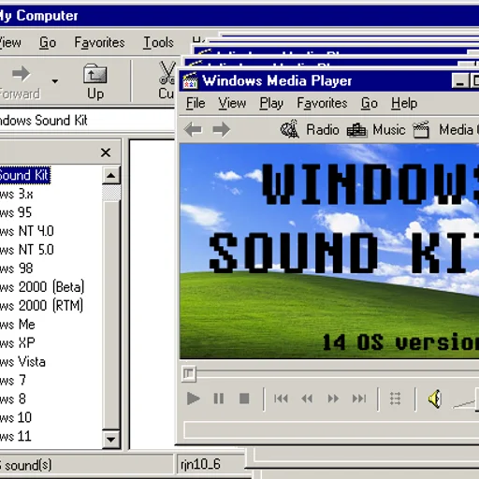The width and height of the screenshot is (479, 479).
Task: Select the Windows 2000 (RTM) folder
Action: (41, 306)
